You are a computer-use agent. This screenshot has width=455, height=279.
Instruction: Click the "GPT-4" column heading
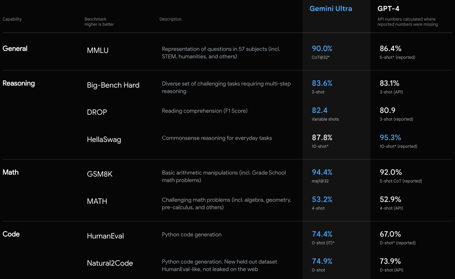coord(388,8)
